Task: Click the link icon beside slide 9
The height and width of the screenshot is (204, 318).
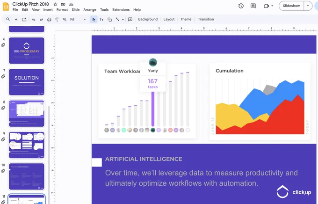Action: 3,139
